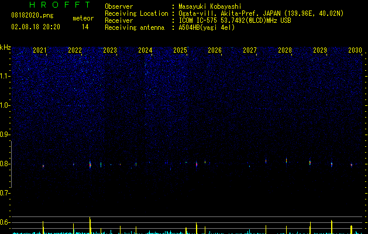Click the strongest meteor echo between 2022 and 2023
368x234 pixels.
90,165
